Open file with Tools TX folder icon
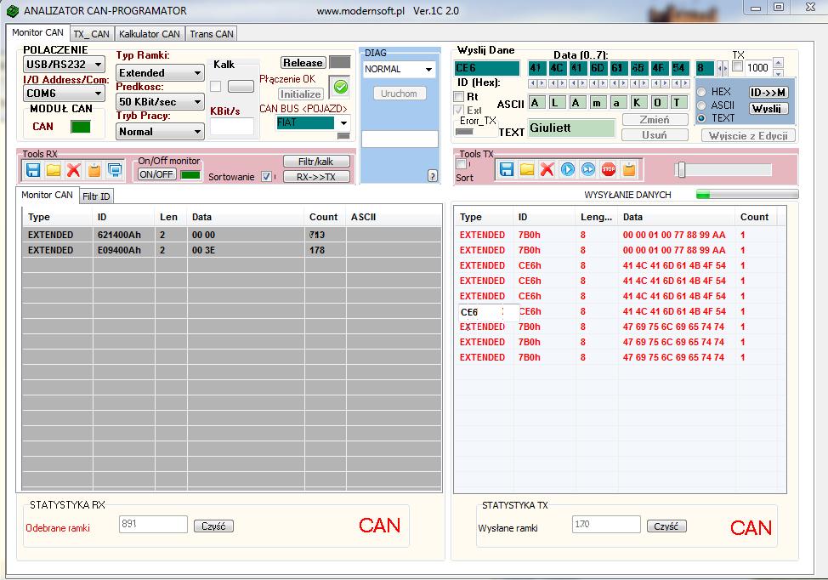The height and width of the screenshot is (580, 828). click(x=526, y=169)
